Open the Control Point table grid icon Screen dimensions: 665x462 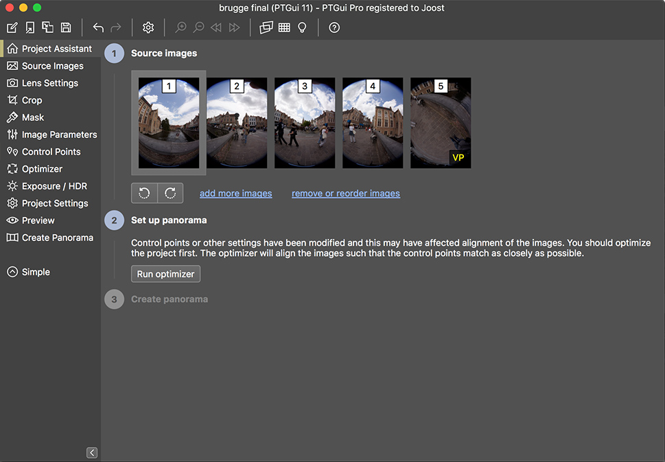(284, 27)
